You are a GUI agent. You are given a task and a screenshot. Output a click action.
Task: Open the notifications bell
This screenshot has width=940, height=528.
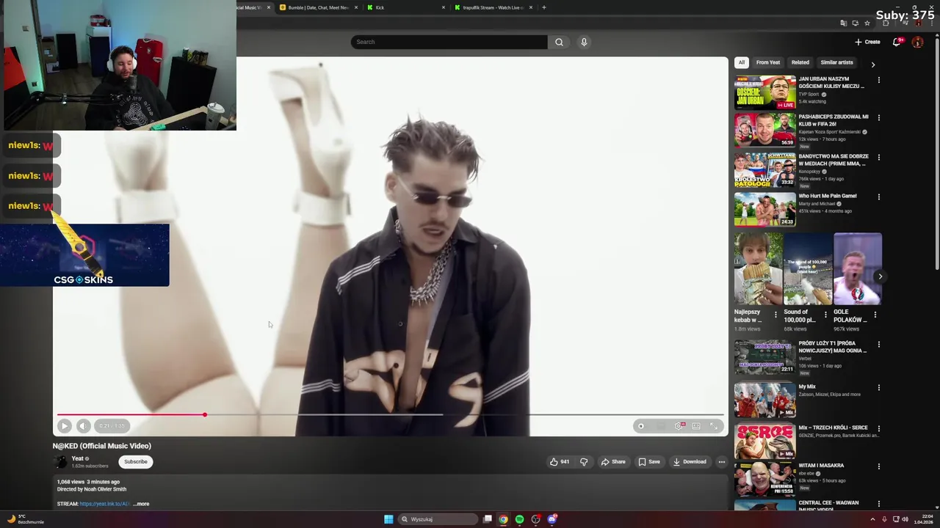[897, 42]
